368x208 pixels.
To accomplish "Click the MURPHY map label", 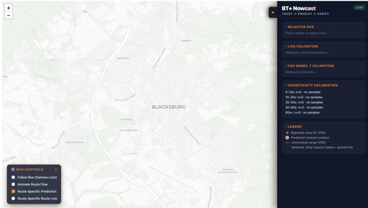I will 186,41.
